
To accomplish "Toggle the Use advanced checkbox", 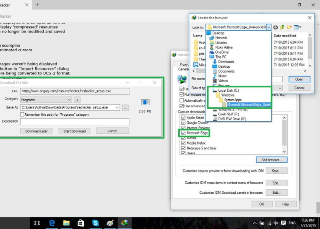I will point(182,106).
